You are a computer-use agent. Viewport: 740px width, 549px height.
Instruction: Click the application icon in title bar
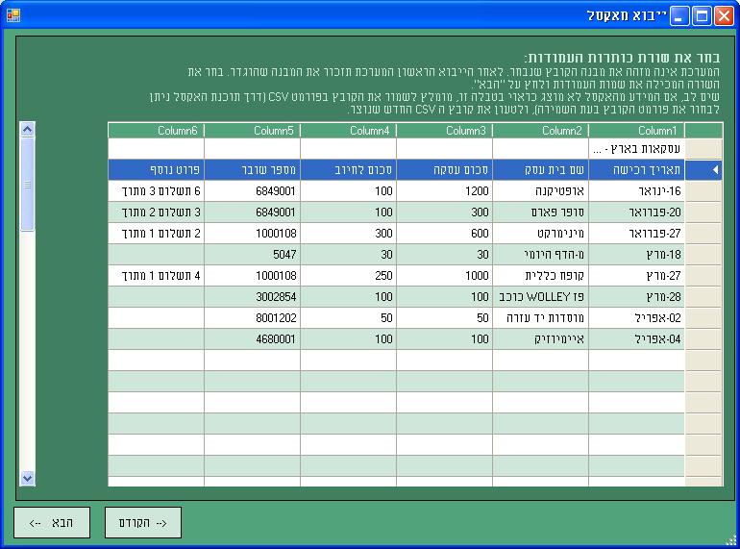[13, 16]
